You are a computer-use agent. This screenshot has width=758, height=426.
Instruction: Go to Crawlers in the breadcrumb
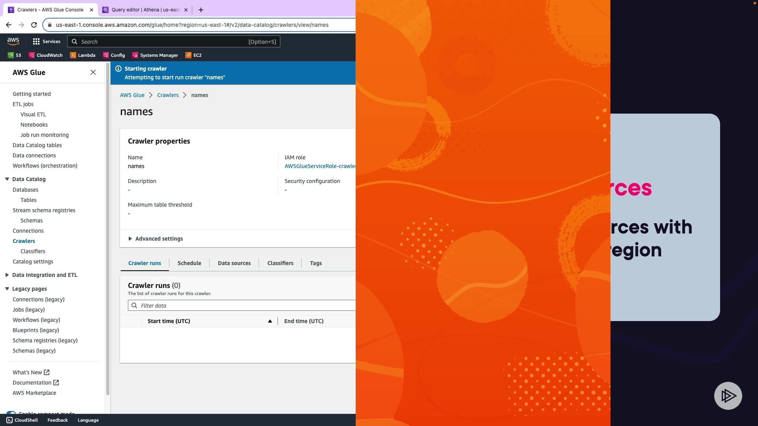click(168, 95)
